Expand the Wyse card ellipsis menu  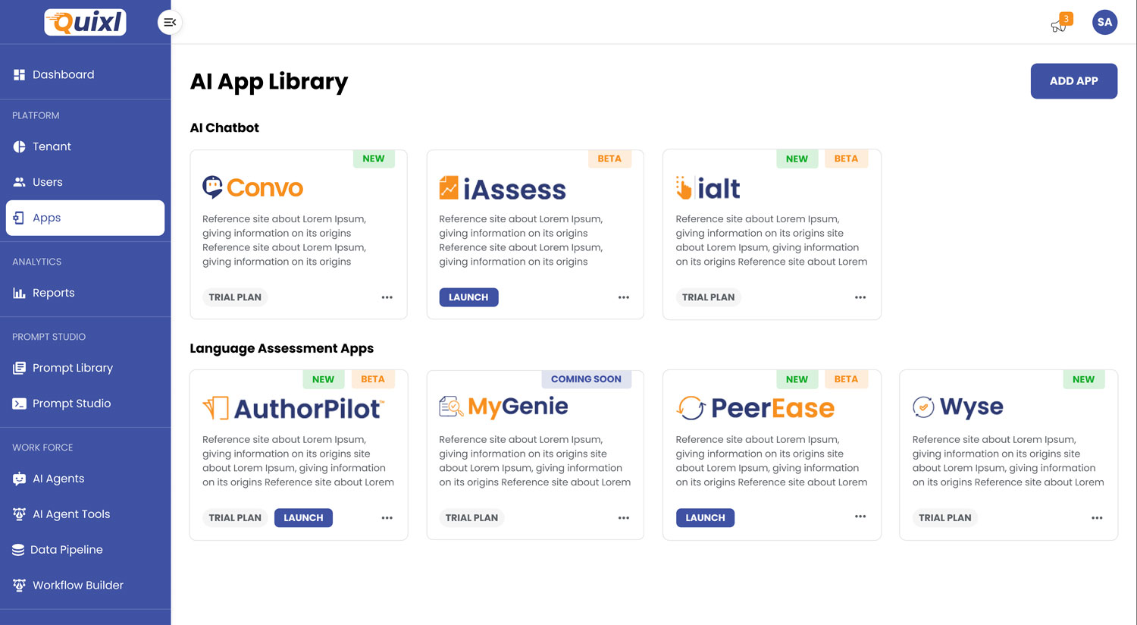(1097, 518)
